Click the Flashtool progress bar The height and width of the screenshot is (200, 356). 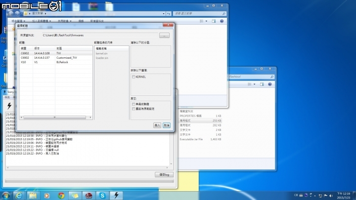tap(89, 181)
